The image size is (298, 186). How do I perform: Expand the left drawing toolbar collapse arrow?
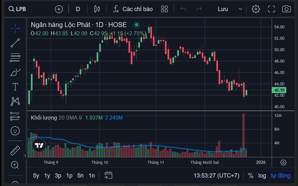25,156
